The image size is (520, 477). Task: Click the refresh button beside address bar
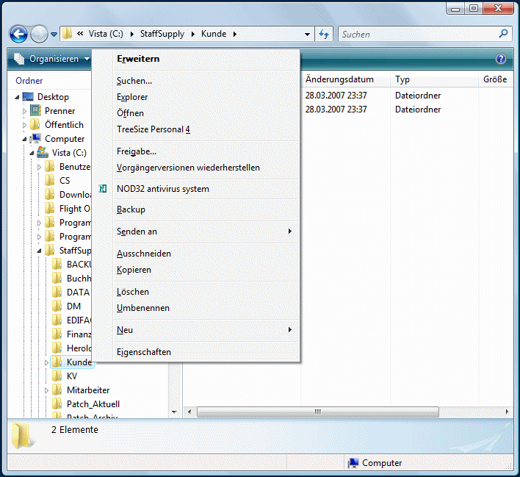[324, 34]
